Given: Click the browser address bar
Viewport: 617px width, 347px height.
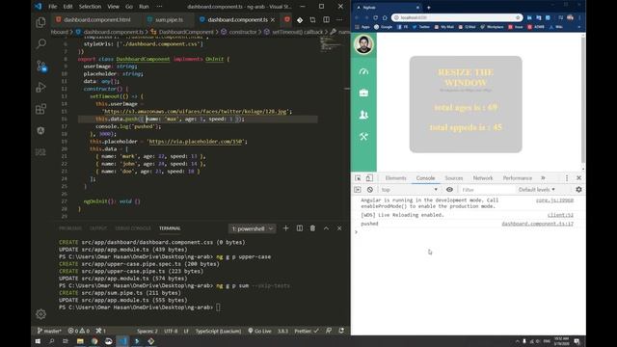Looking at the screenshot, I should click(x=457, y=17).
